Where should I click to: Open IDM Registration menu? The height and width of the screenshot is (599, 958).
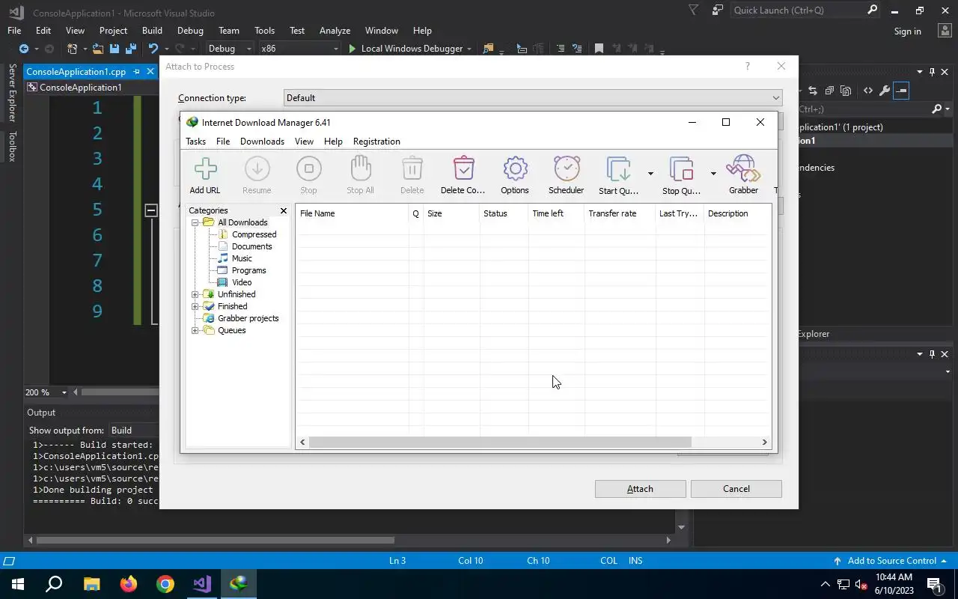point(376,142)
